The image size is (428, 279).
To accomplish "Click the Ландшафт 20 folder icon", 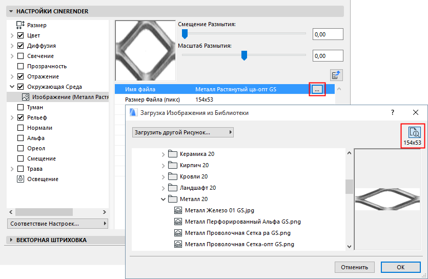I will (x=173, y=188).
